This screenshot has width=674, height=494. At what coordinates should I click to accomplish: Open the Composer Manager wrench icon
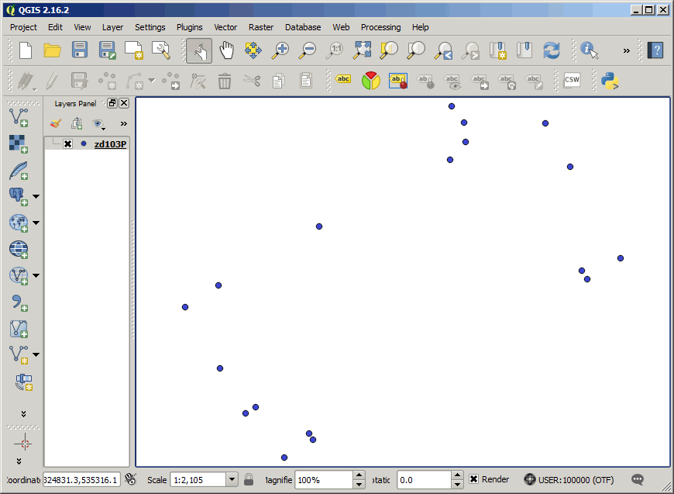pyautogui.click(x=161, y=50)
